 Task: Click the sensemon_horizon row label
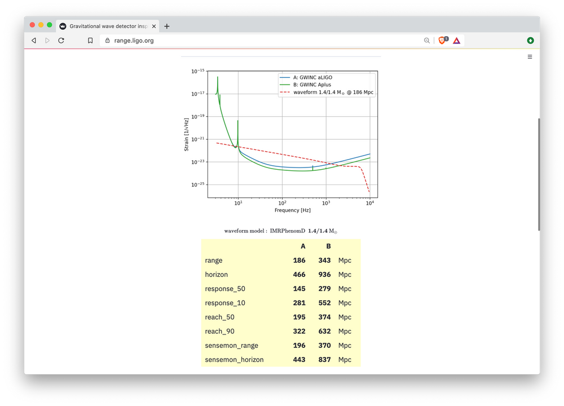[234, 360]
